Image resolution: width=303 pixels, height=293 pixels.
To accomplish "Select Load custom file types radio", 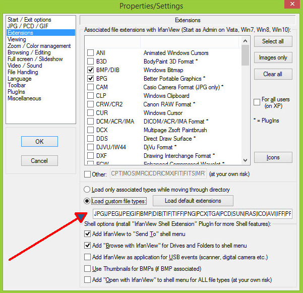I will (x=87, y=201).
